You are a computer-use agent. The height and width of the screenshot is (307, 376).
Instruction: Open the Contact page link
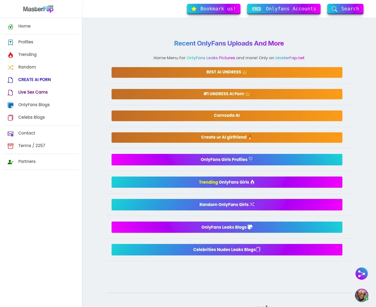coord(41,133)
